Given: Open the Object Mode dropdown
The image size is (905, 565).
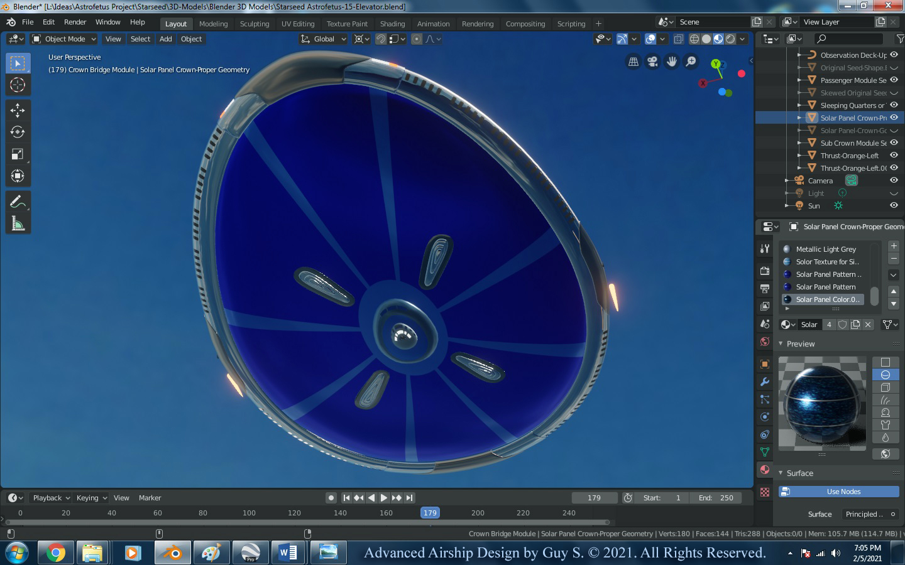Looking at the screenshot, I should pos(64,39).
